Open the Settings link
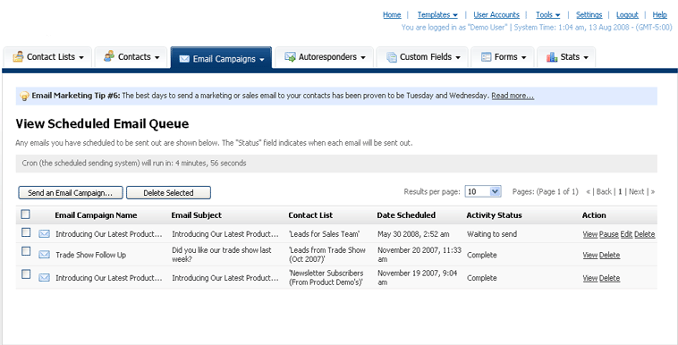 tap(589, 14)
